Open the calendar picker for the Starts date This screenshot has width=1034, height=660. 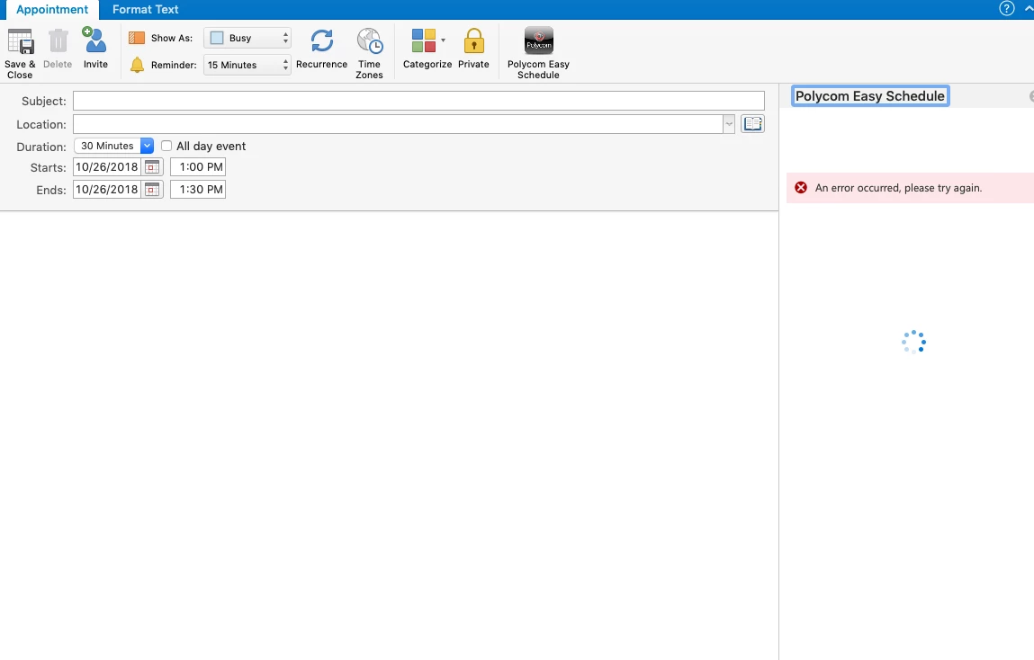tap(152, 167)
